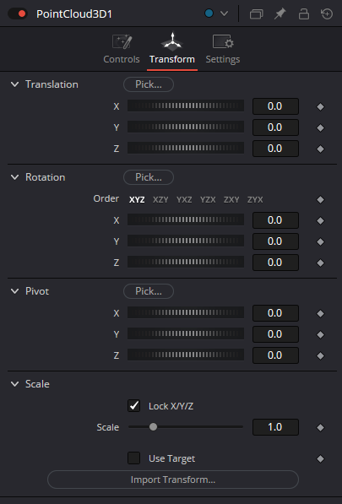Click the Rotation Y thumbwheel
The width and height of the screenshot is (342, 504).
(x=186, y=241)
